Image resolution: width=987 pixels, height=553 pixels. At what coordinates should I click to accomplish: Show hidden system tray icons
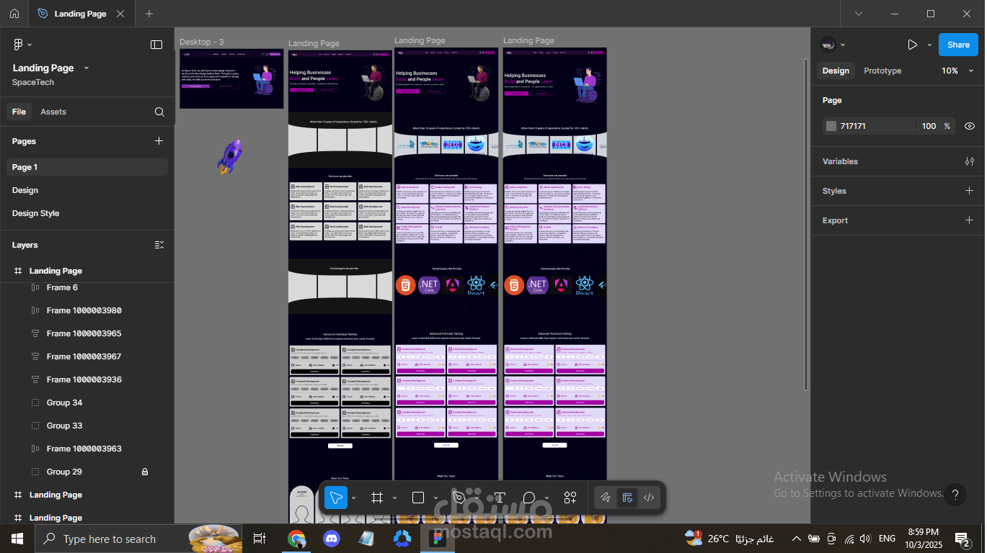point(797,539)
